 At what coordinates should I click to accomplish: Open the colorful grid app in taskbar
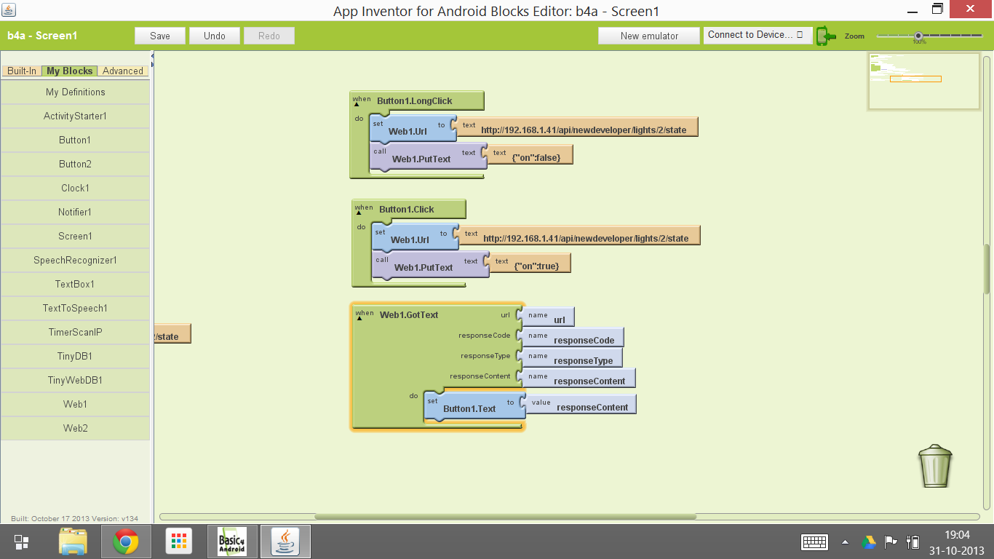click(x=178, y=542)
